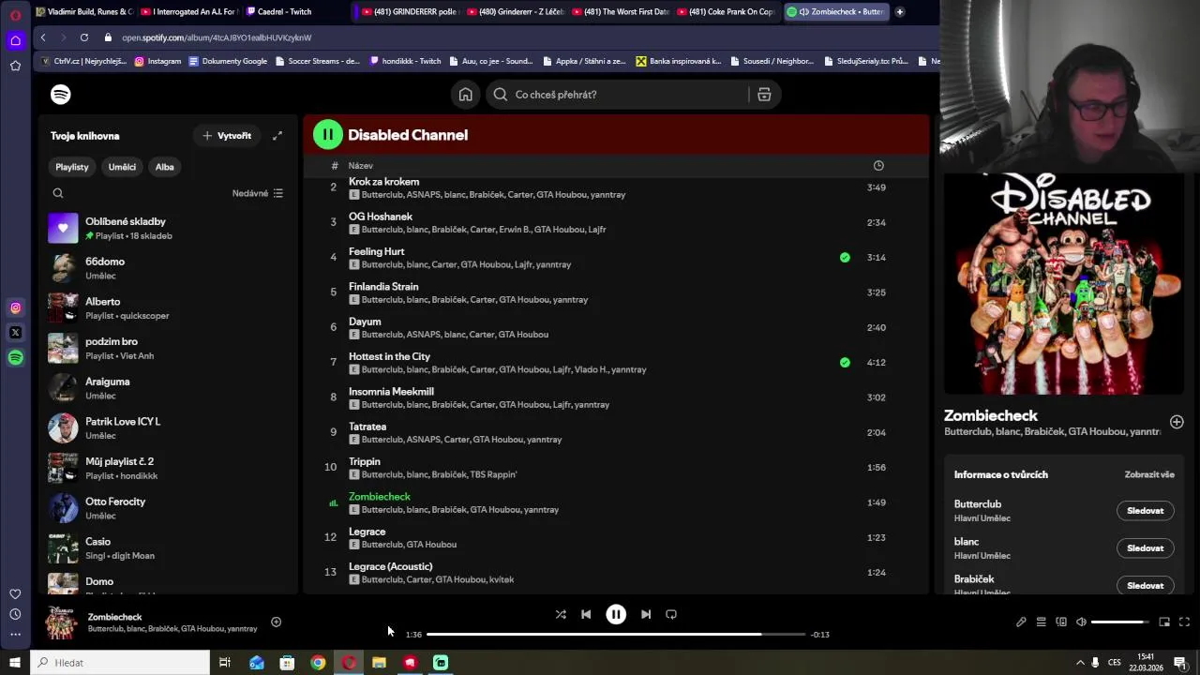The width and height of the screenshot is (1200, 675).
Task: Open the Windows Start menu
Action: coord(14,663)
